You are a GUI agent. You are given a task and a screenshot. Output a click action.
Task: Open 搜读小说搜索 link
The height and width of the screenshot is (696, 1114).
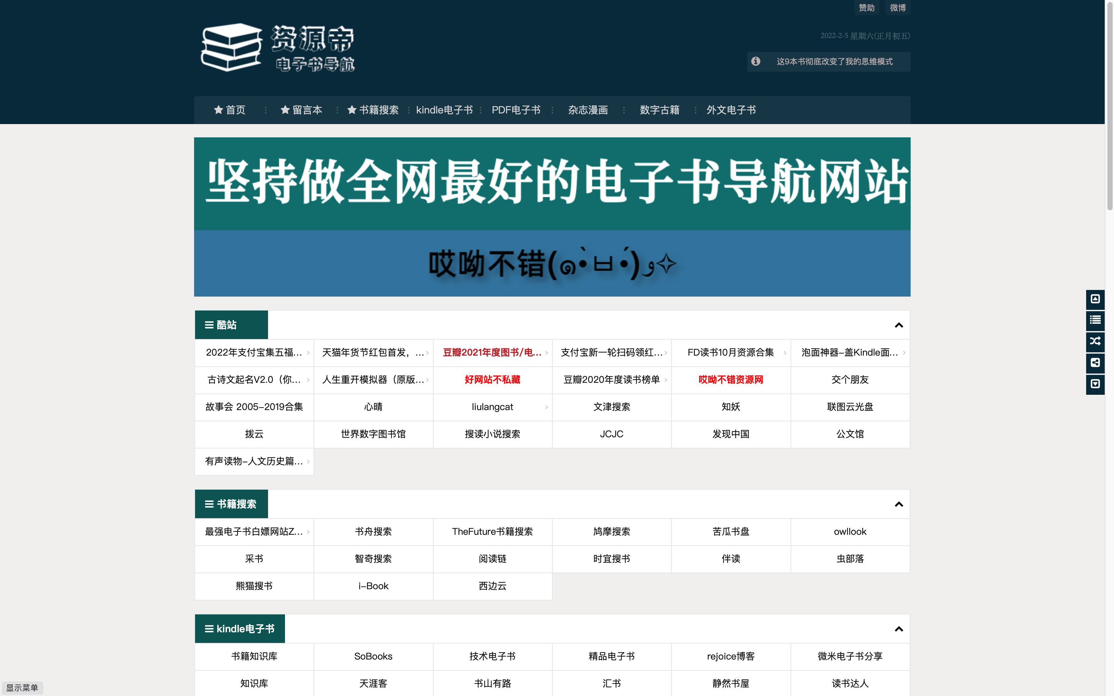pos(492,434)
